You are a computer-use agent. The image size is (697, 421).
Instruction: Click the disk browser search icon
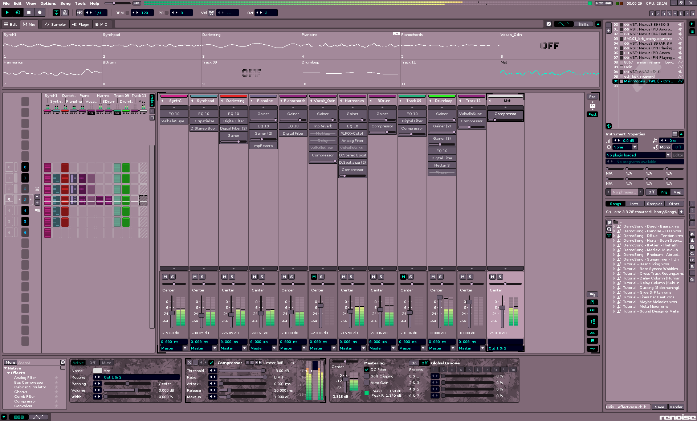[x=609, y=229]
